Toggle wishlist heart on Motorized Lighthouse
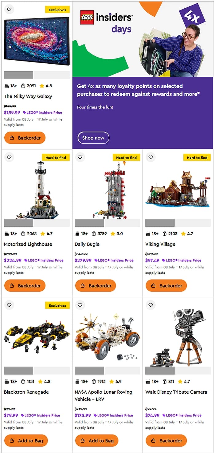 pyautogui.click(x=9, y=157)
